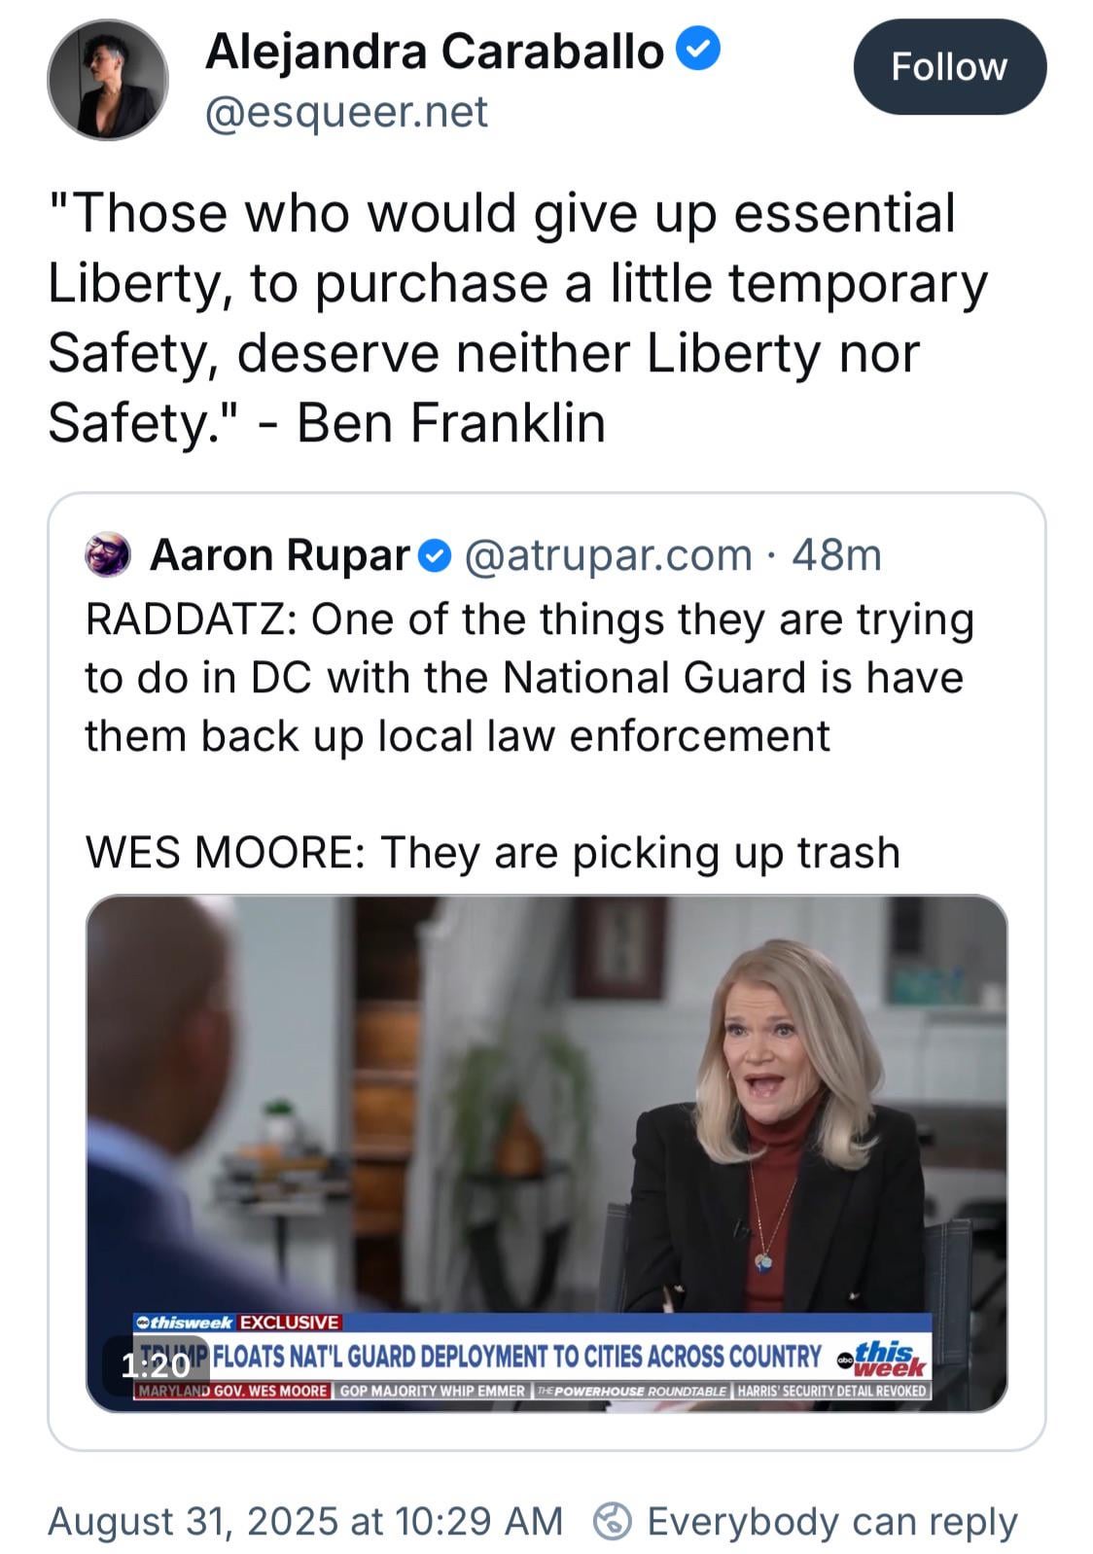
Task: Follow Alejandra Caraballo
Action: point(949,67)
